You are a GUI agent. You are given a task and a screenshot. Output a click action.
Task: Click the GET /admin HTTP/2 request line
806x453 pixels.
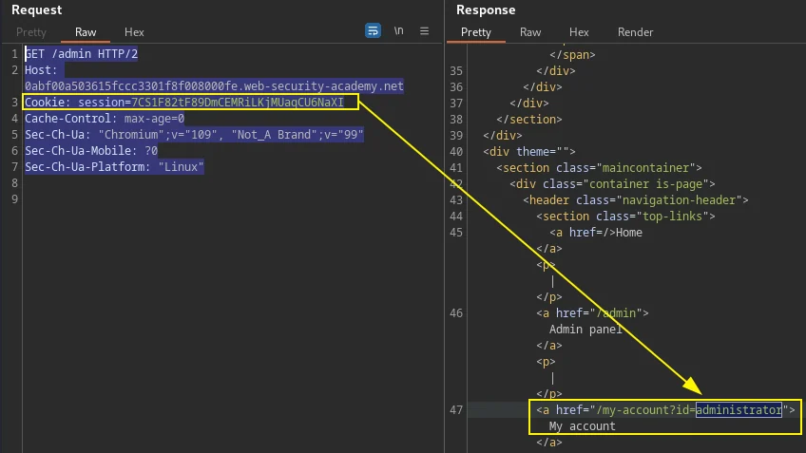point(81,53)
